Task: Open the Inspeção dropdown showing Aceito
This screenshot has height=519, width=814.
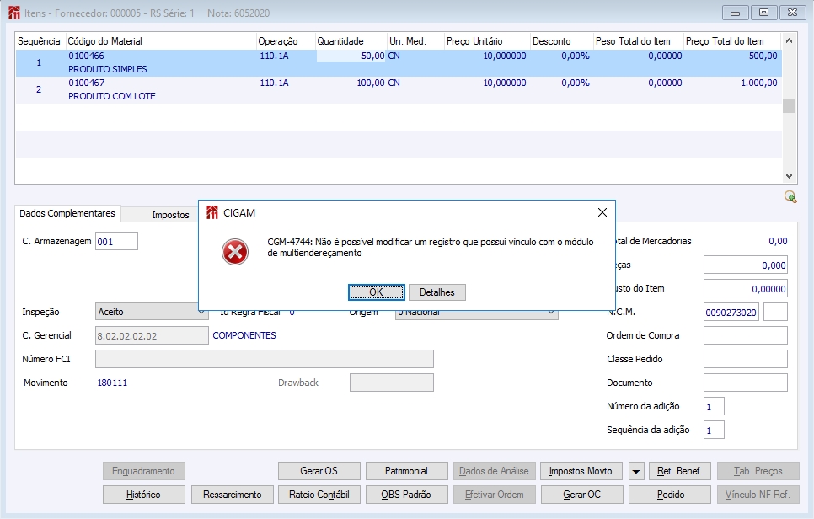Action: (x=152, y=312)
